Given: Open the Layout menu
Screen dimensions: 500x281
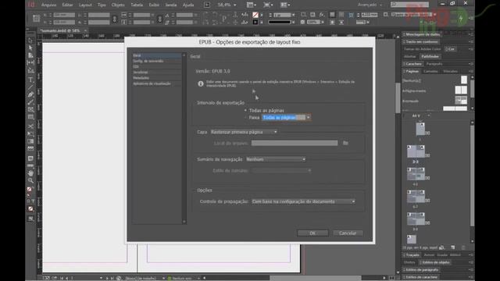Looking at the screenshot, I should coord(85,5).
